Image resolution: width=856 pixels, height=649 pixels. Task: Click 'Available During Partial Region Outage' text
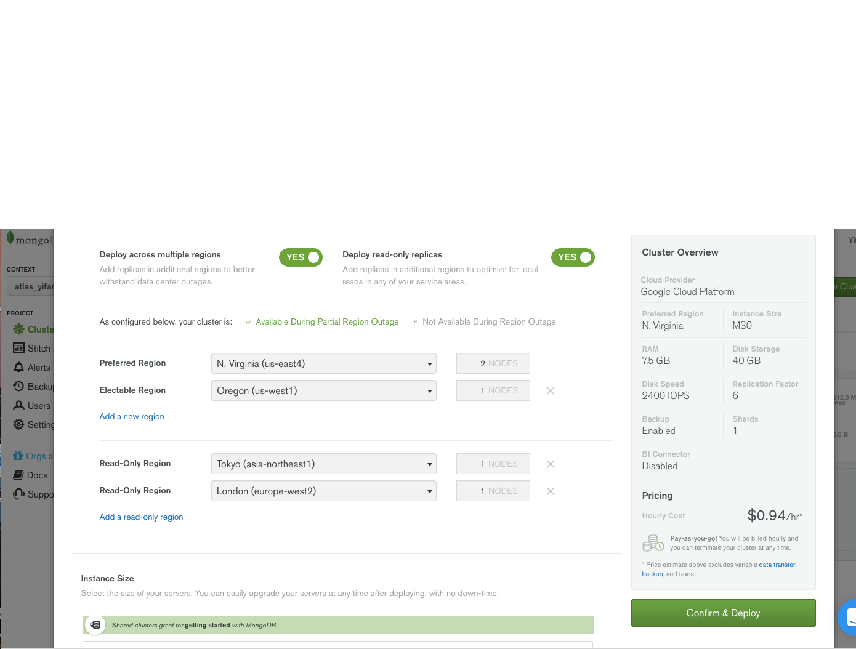pyautogui.click(x=327, y=321)
